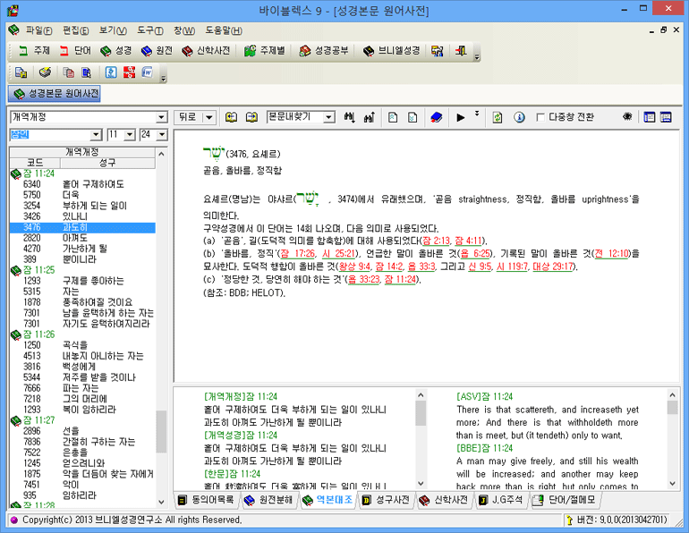Click the find previous binoculars icon

coord(369,117)
